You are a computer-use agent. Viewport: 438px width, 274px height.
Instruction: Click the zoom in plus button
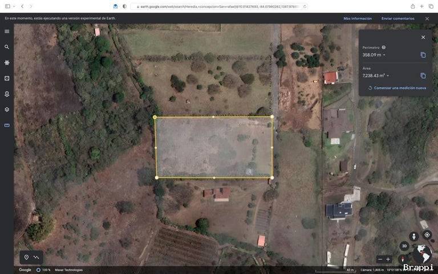point(388,260)
